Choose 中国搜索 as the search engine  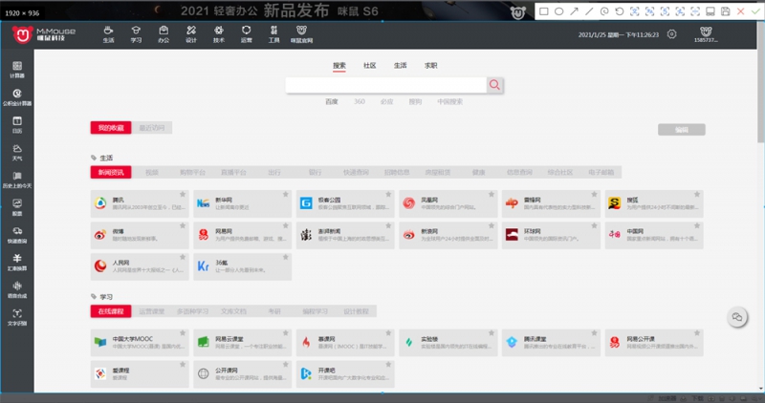pos(449,102)
